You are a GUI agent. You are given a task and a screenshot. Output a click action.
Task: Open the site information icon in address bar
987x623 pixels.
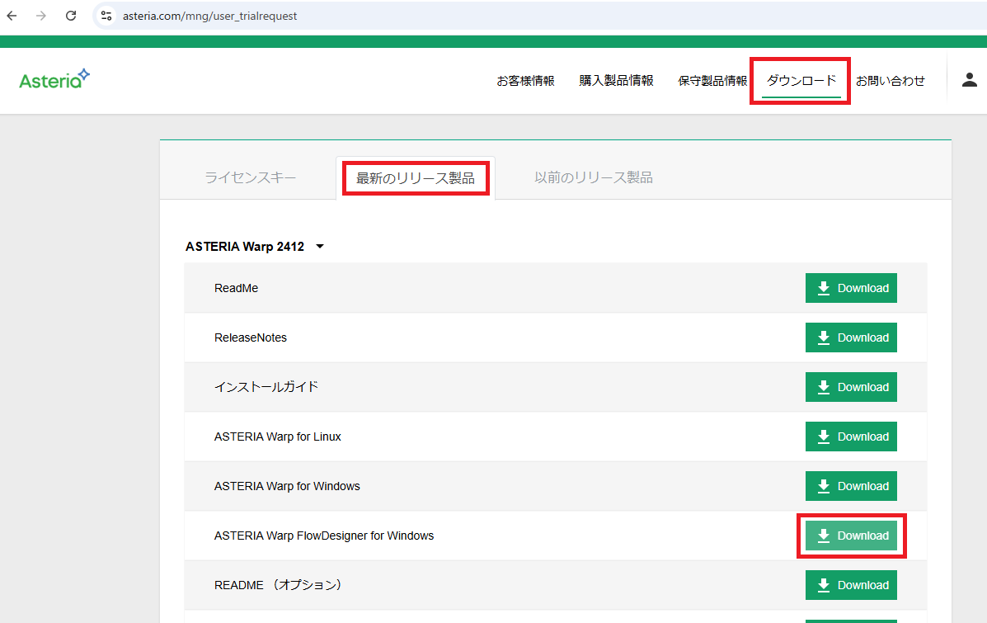(106, 16)
